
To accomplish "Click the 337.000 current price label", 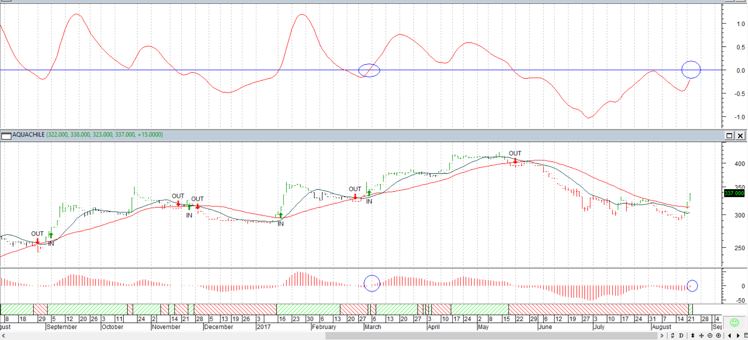I will coord(734,193).
